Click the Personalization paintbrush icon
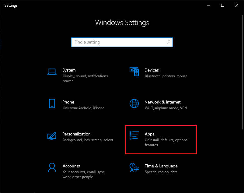 (x=52, y=136)
